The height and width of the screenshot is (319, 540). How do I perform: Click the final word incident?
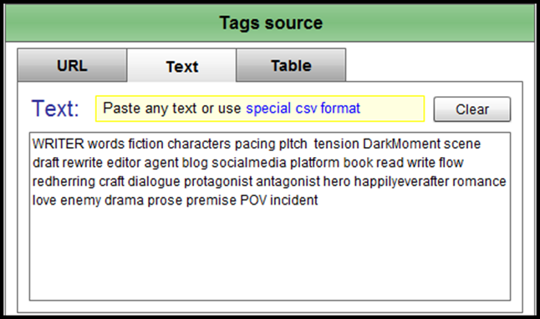point(293,200)
